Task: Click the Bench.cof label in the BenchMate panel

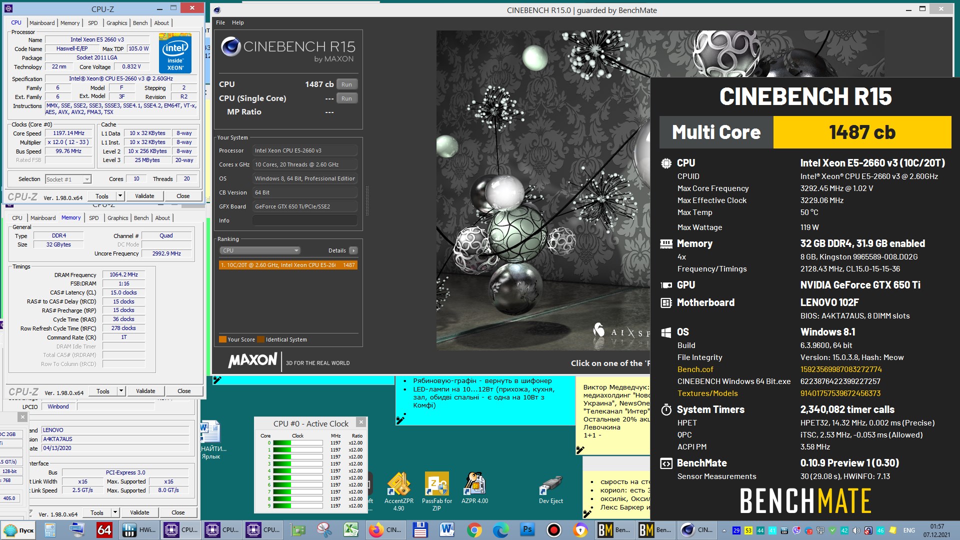Action: pos(695,369)
